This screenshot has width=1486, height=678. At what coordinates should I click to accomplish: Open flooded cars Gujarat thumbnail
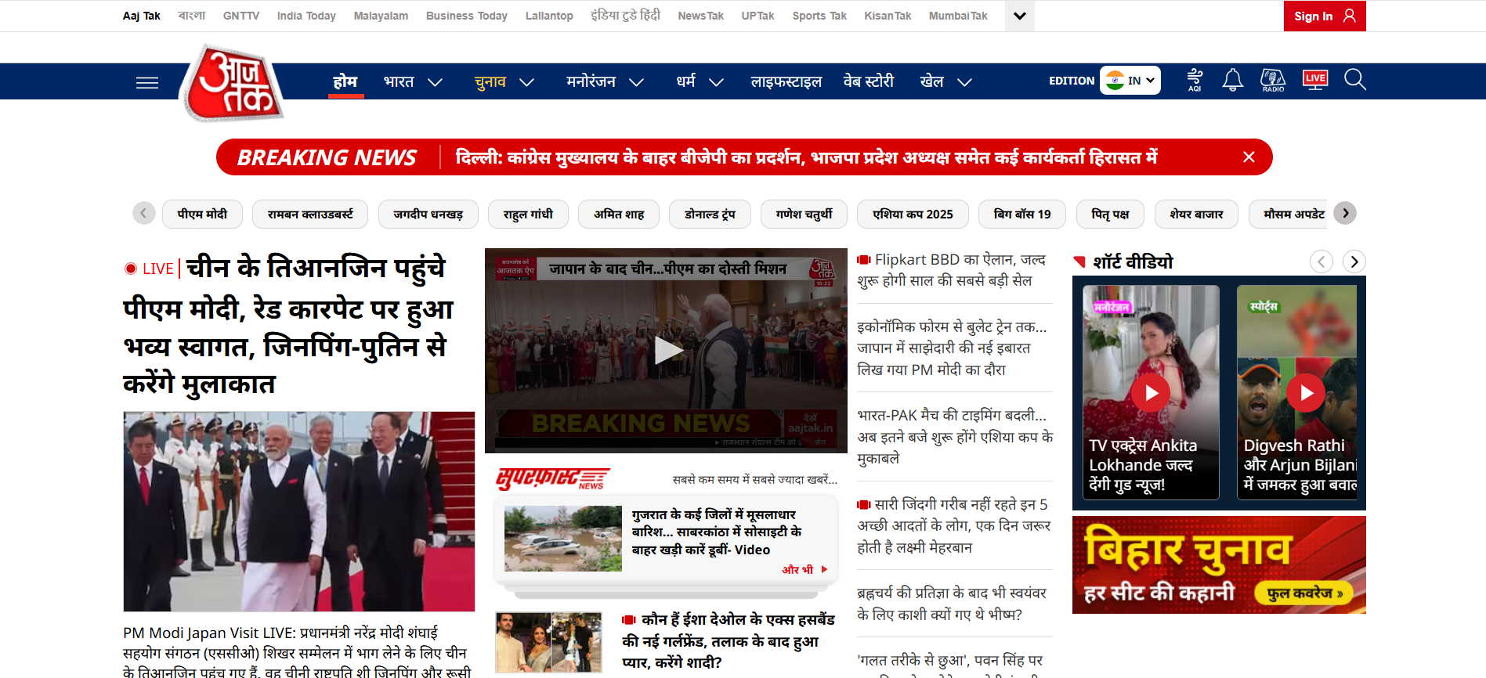pos(563,539)
